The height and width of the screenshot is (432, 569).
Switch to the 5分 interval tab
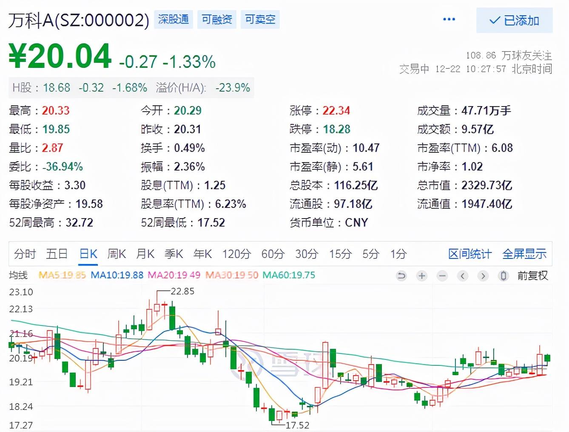(x=370, y=254)
